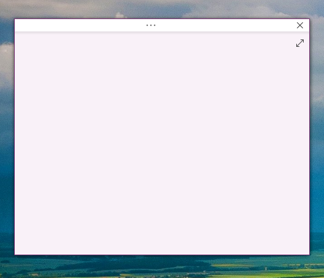Click the diagonal double-arrow icon
Viewport: 324px width, 278px height.
[300, 43]
